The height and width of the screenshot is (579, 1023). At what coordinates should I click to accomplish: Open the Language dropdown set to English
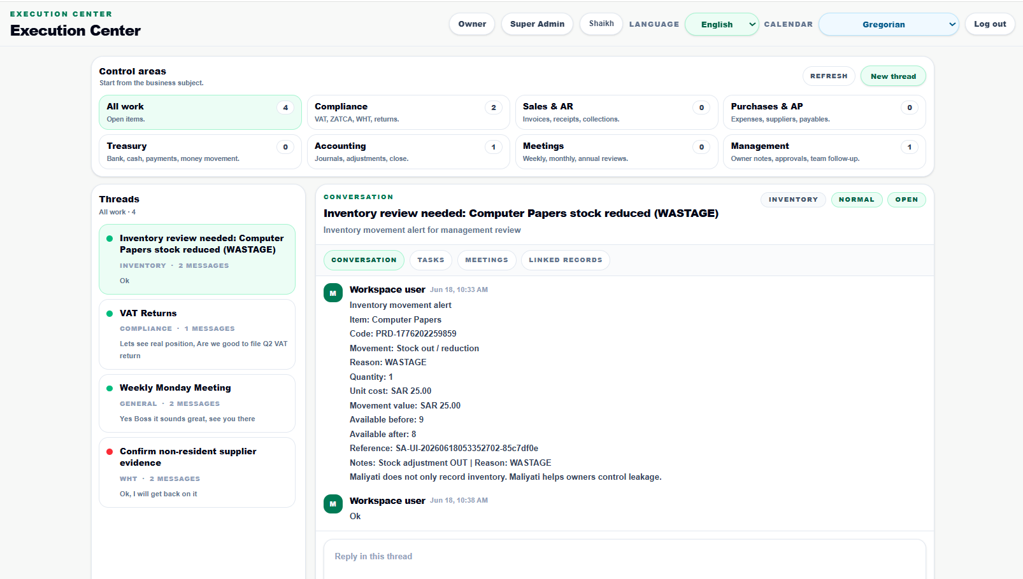click(x=722, y=24)
